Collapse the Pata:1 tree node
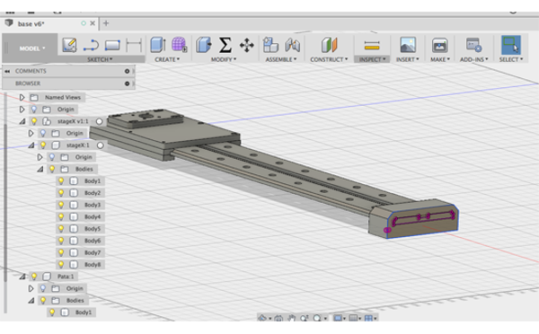 (x=22, y=277)
